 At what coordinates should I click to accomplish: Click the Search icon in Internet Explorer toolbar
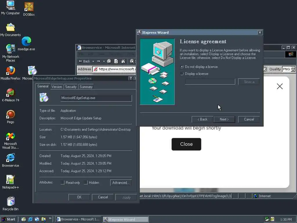pyautogui.click(x=132, y=61)
